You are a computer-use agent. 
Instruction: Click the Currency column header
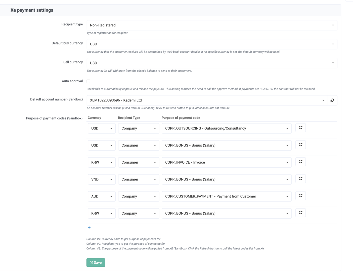pyautogui.click(x=94, y=118)
